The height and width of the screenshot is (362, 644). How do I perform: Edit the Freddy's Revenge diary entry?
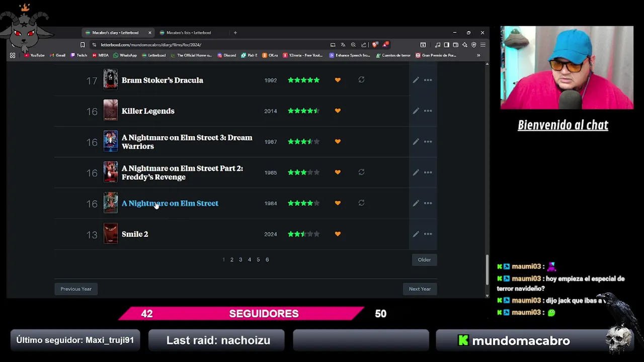pos(416,172)
